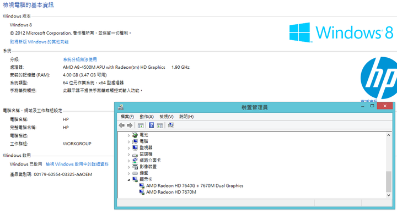Select the 顯示卡 label in device tree
Viewport: 397px width, 214px height.
(146, 179)
